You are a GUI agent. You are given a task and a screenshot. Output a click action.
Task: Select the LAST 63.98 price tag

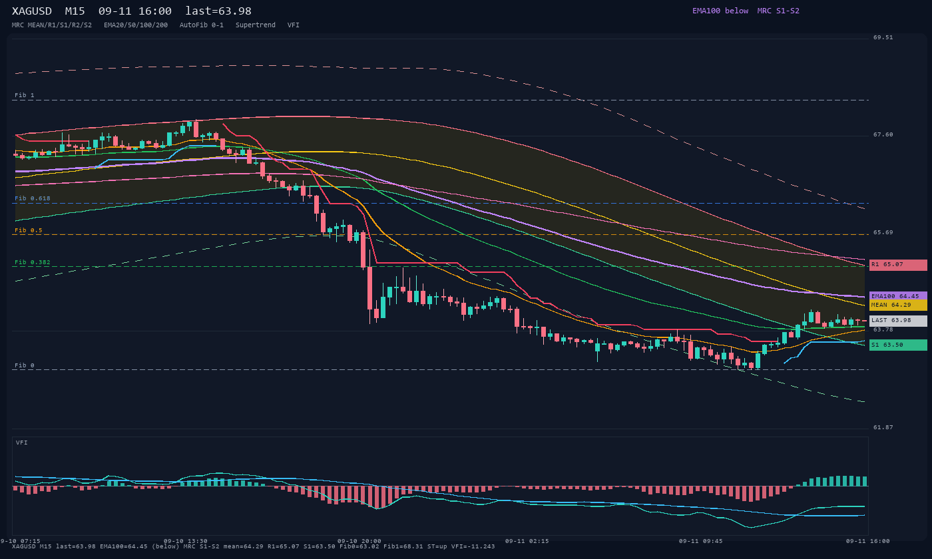click(898, 321)
